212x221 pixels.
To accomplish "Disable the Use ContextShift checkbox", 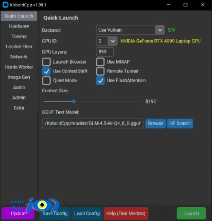I will [x=46, y=71].
